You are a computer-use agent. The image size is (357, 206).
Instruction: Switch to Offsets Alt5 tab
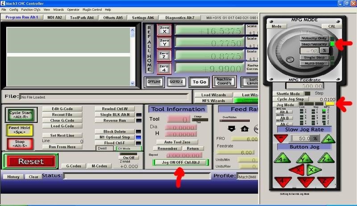(x=113, y=17)
